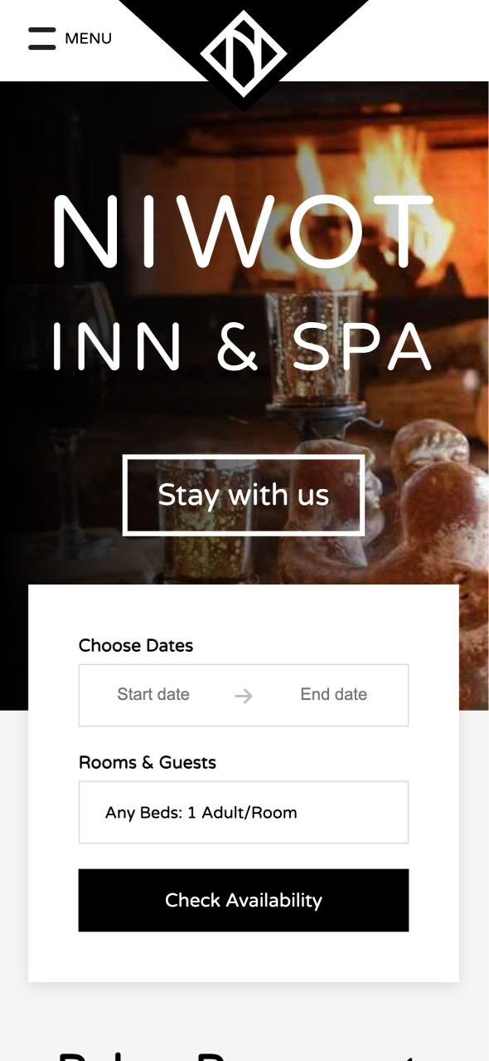The height and width of the screenshot is (1061, 489).
Task: Click the diamond-shaped inn logo
Action: click(244, 52)
